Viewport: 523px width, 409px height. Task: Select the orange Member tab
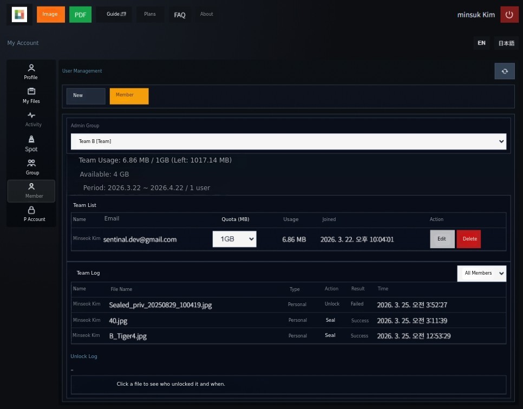click(129, 96)
